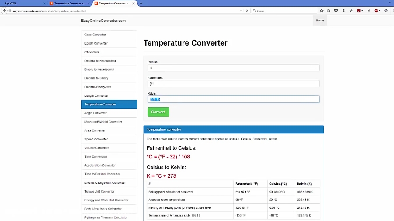
Task: Open the Adblock Plus dropdown arrow
Action: tap(380, 11)
